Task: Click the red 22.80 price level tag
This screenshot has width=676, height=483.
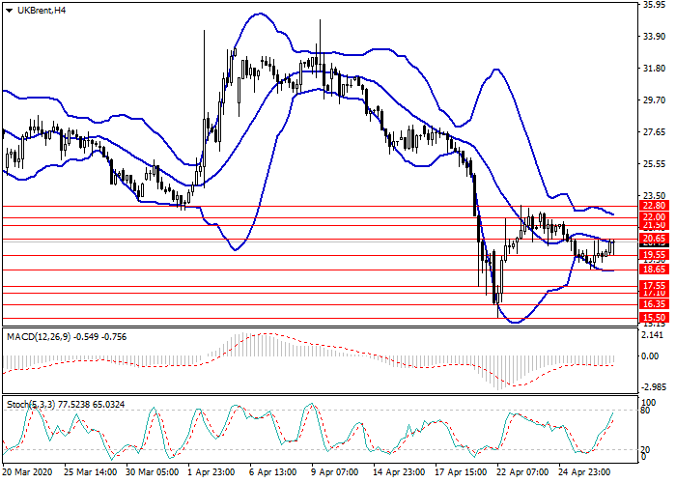Action: pos(654,206)
